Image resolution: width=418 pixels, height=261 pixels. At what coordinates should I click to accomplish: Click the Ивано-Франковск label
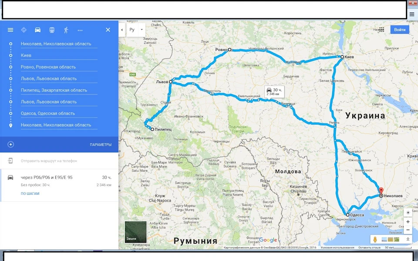pos(189,116)
